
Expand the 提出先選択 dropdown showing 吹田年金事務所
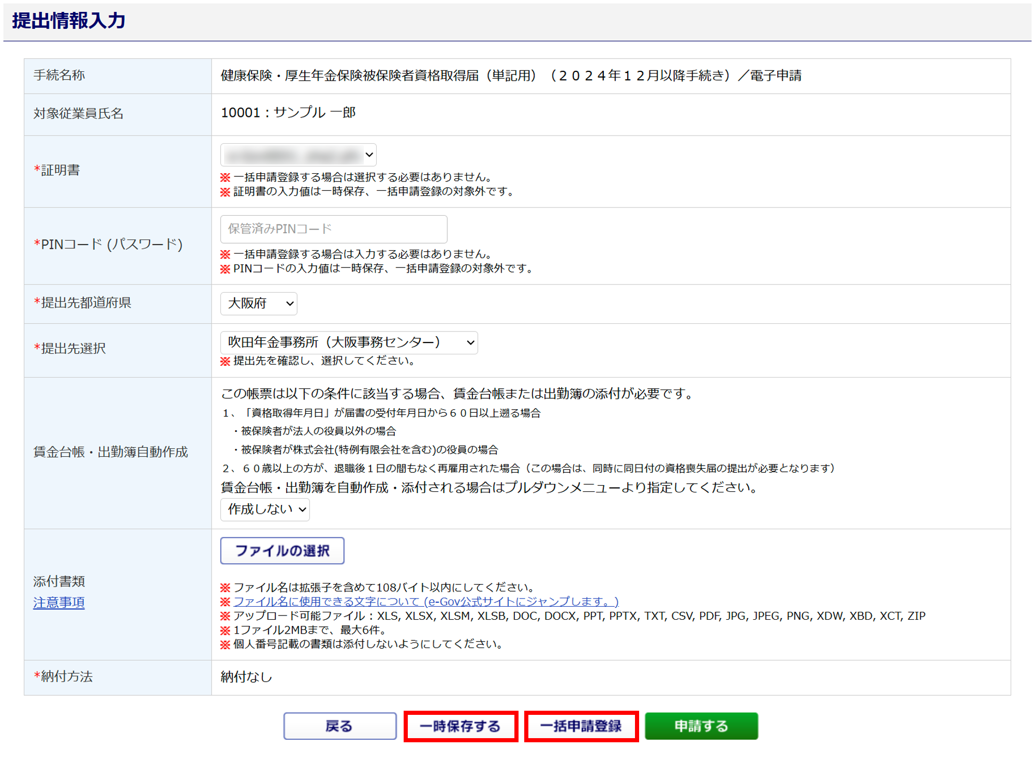349,342
